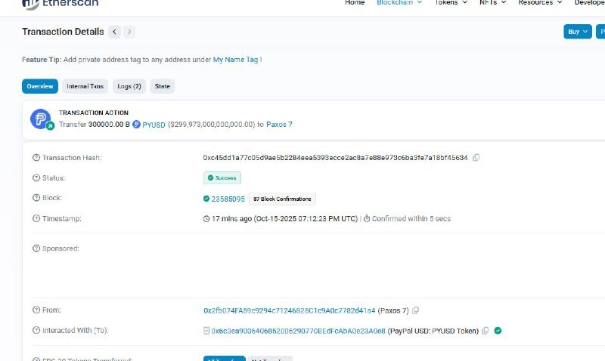This screenshot has height=361, width=605.
Task: Follow the My Name Tag link
Action: pos(235,60)
